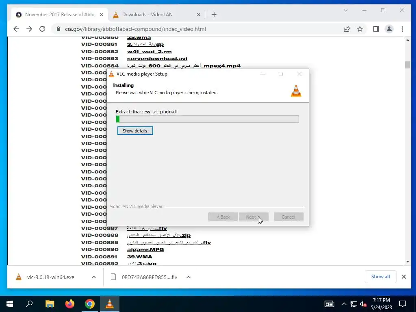
Task: Open the browser side panel
Action: pyautogui.click(x=376, y=29)
